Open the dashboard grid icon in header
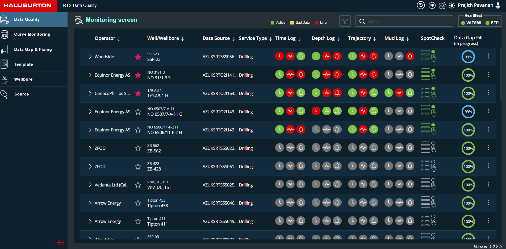 click(442, 6)
